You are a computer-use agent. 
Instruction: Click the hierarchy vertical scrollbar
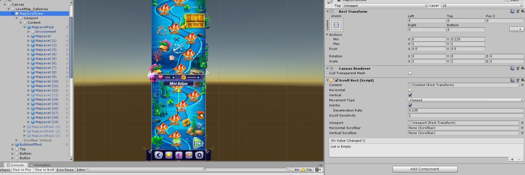pyautogui.click(x=71, y=47)
